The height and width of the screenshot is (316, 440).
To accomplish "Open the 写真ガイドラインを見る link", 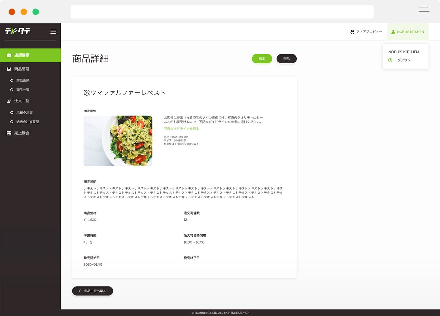I will click(x=181, y=129).
